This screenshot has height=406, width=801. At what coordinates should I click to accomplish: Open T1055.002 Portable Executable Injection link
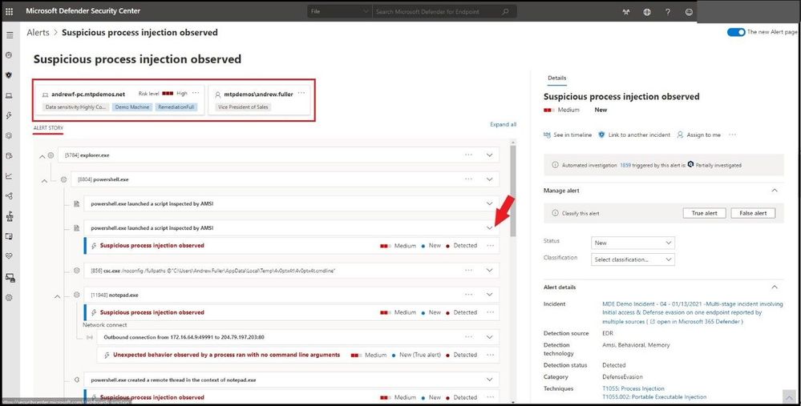tap(654, 397)
